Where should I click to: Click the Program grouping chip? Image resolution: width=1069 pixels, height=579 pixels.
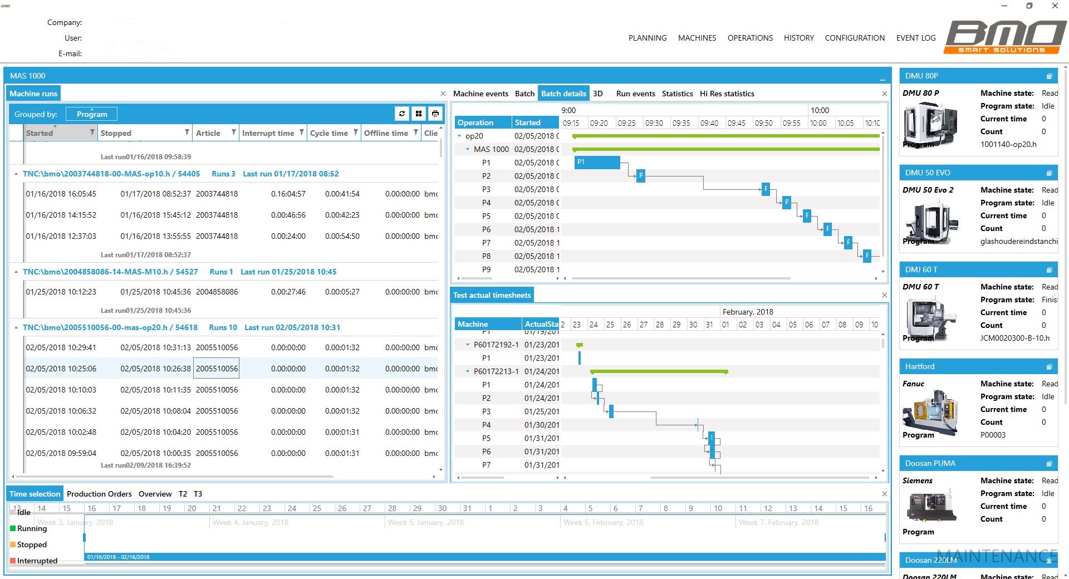click(x=92, y=114)
